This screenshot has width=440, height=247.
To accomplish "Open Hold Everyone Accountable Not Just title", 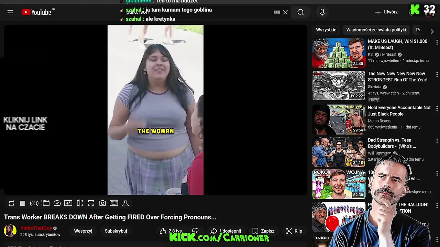I will coord(399,111).
